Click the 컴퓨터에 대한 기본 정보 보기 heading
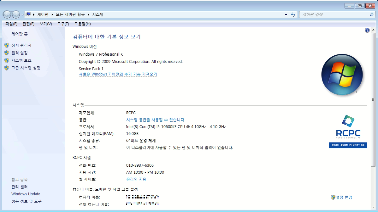 click(107, 37)
